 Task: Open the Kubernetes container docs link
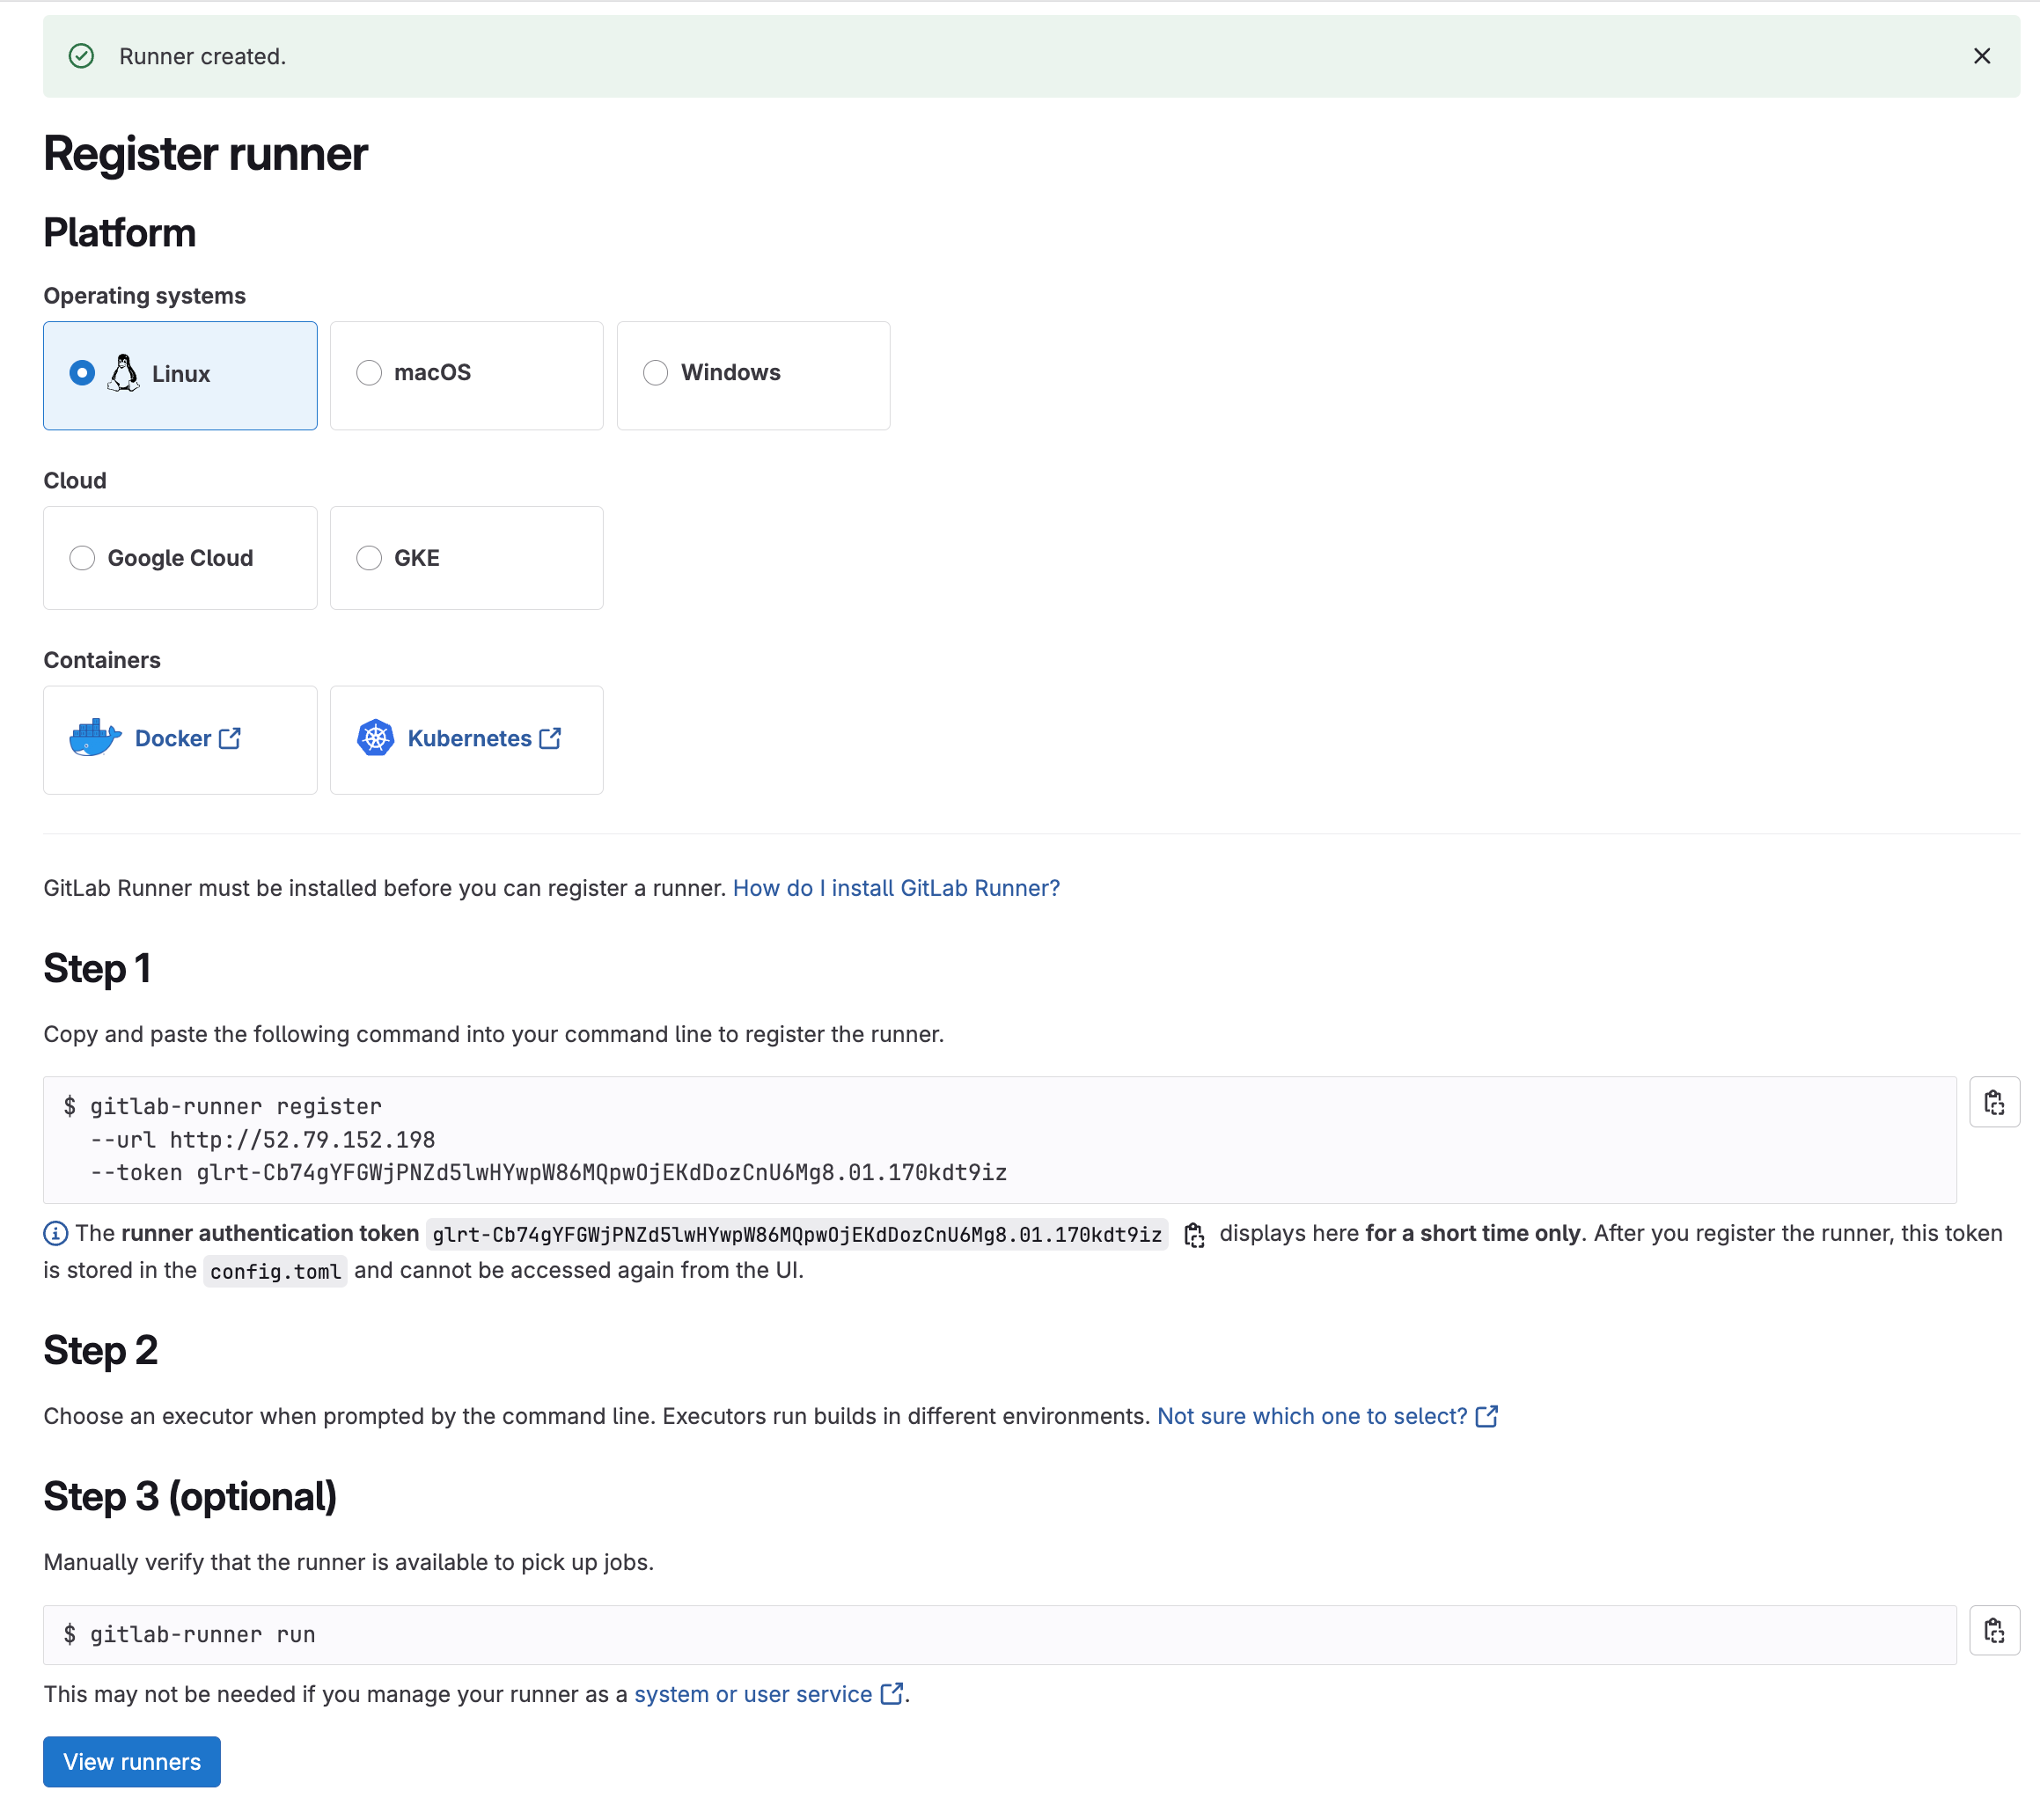coord(484,738)
